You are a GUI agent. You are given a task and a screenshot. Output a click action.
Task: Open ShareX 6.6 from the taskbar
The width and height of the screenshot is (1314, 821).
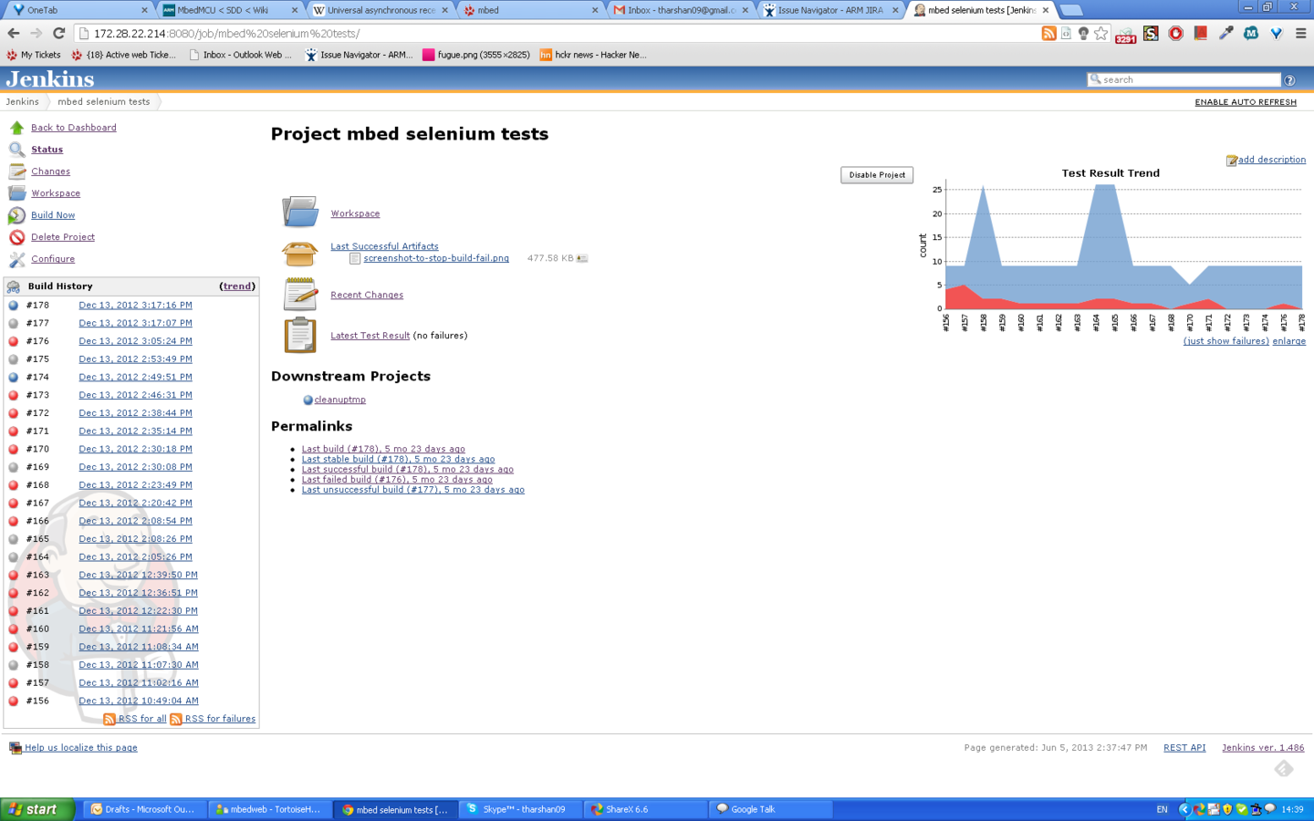[x=645, y=809]
